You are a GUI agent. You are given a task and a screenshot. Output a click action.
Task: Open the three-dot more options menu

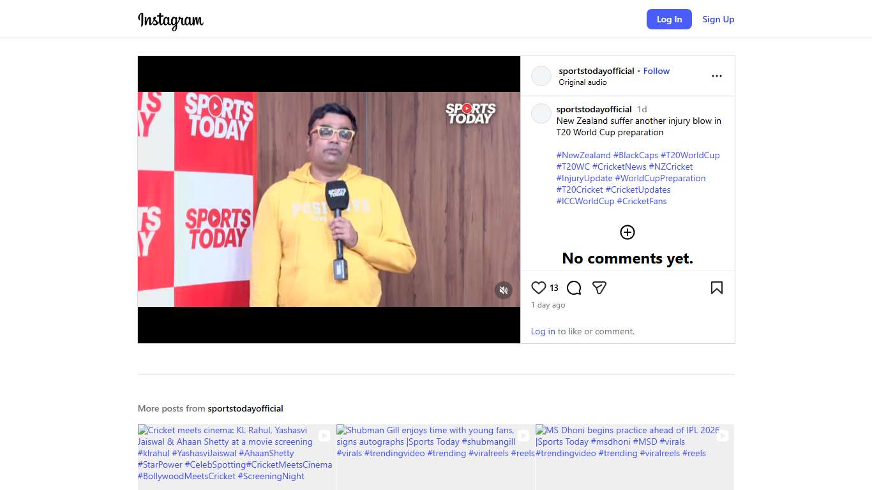tap(716, 76)
